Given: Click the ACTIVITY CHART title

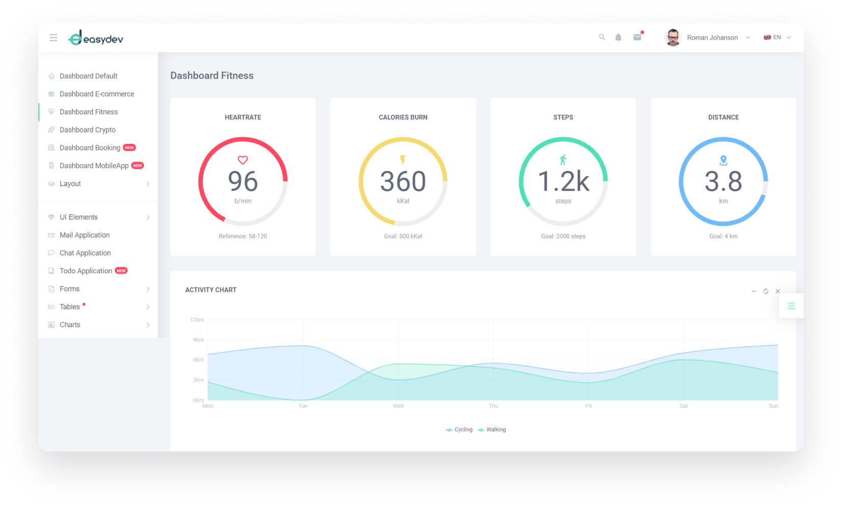Looking at the screenshot, I should pos(211,290).
